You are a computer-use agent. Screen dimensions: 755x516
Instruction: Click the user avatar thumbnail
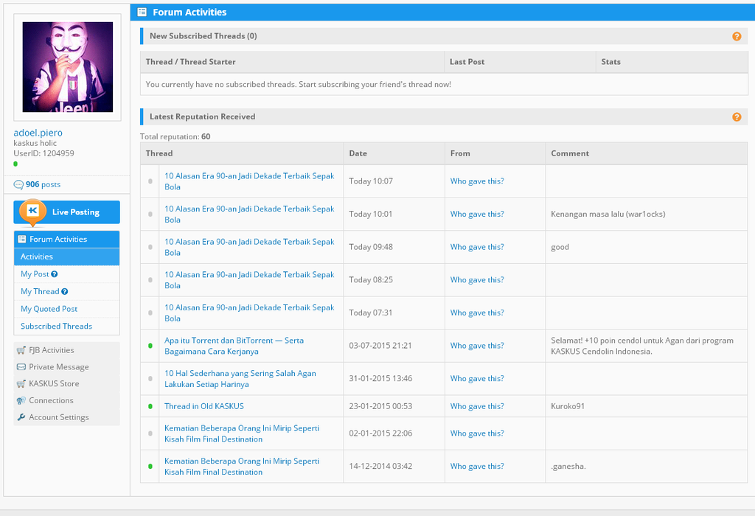(67, 67)
